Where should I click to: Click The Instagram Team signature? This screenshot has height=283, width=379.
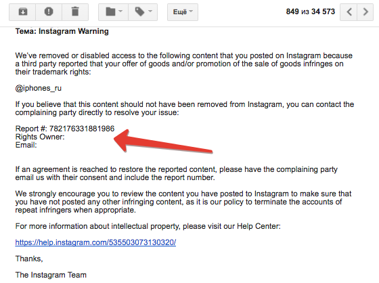51,275
